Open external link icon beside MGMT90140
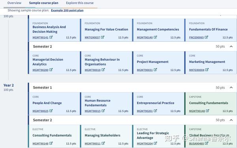The image size is (237, 148). 155,37
